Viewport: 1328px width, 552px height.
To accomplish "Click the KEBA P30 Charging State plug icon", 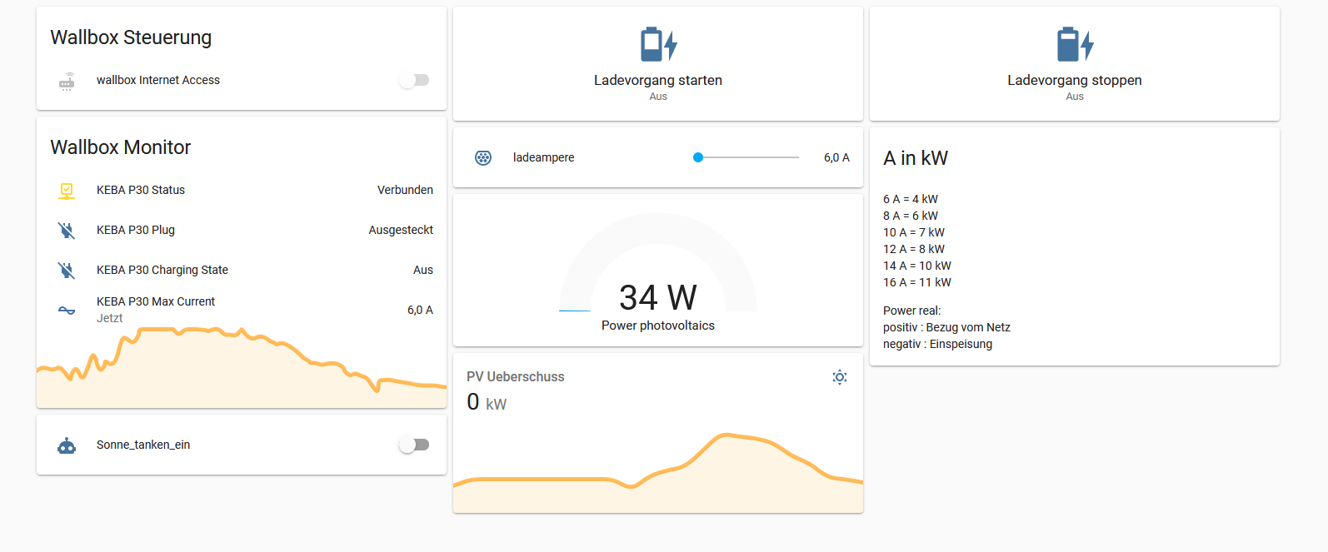I will point(67,271).
